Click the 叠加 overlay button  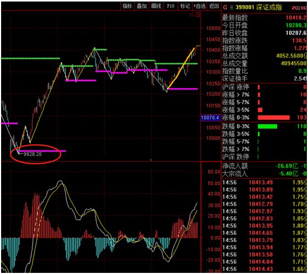(x=142, y=6)
